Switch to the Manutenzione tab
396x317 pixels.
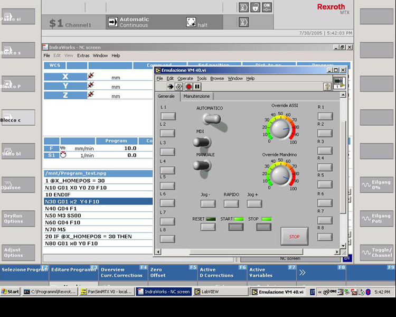(197, 96)
